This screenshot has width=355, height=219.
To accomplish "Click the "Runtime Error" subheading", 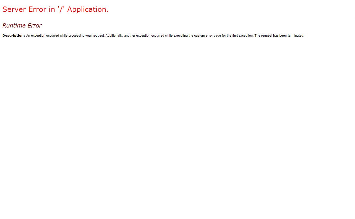I will (x=22, y=25).
